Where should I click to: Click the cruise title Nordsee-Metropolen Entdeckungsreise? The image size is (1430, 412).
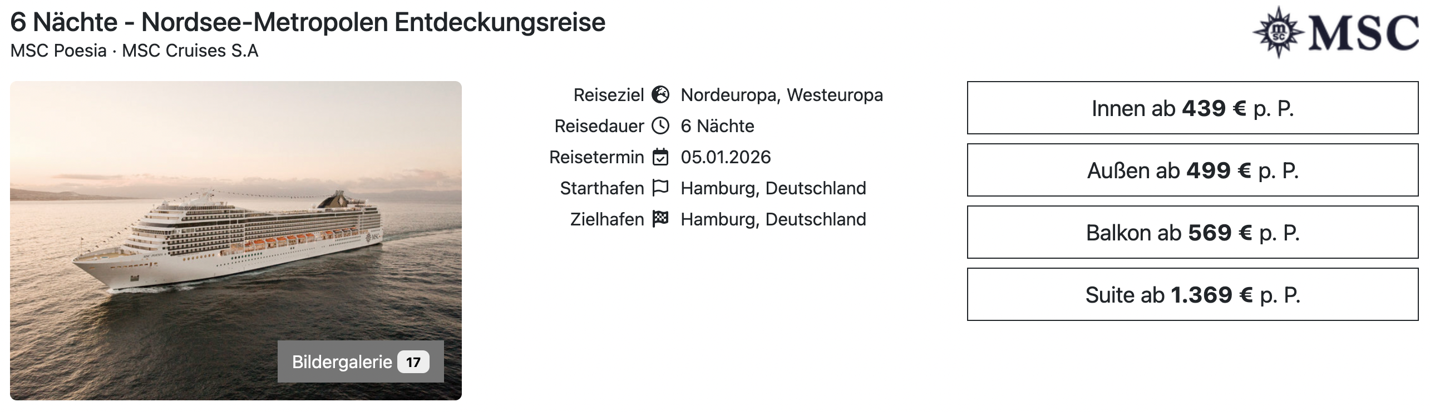(x=308, y=23)
